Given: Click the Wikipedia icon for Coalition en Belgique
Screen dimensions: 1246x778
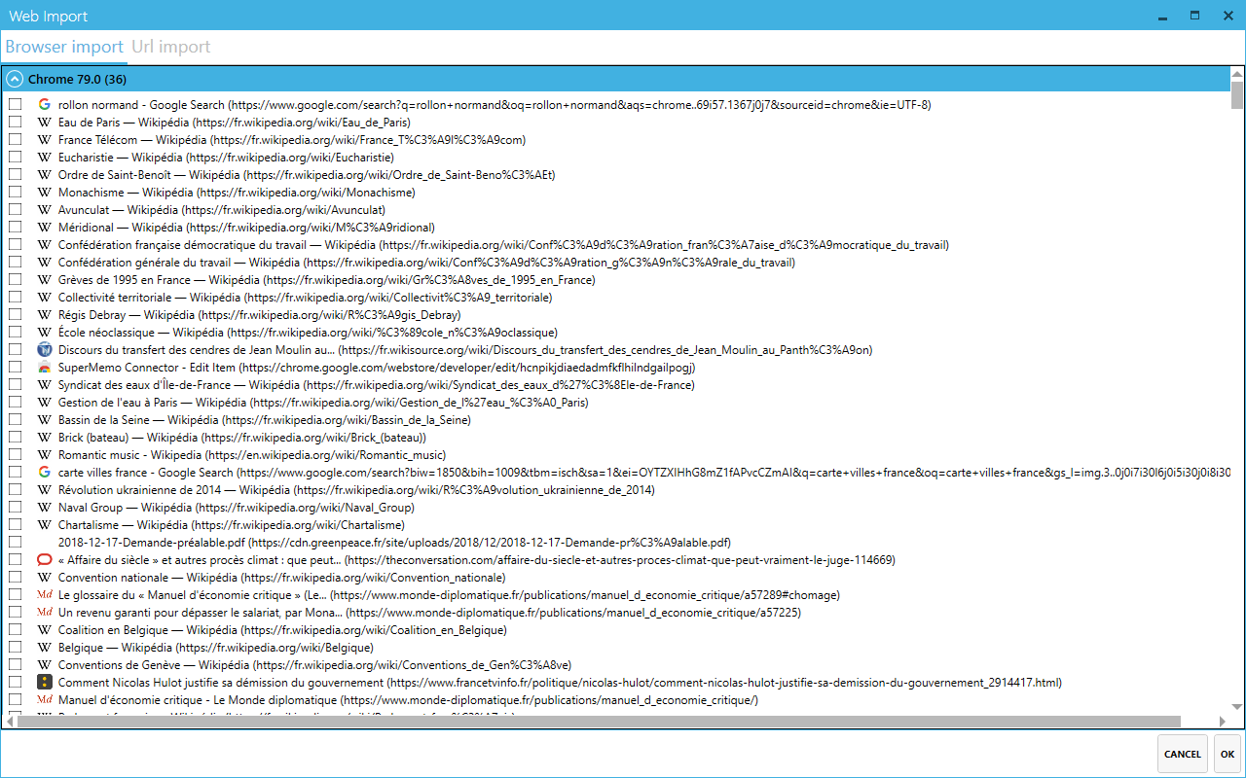Looking at the screenshot, I should coord(44,630).
